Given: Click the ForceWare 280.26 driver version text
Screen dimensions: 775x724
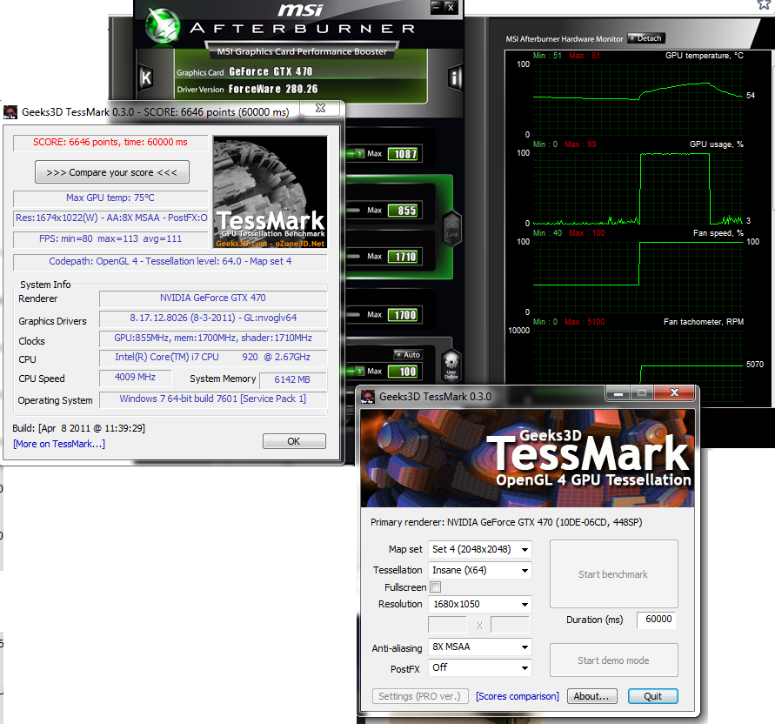Looking at the screenshot, I should 273,89.
